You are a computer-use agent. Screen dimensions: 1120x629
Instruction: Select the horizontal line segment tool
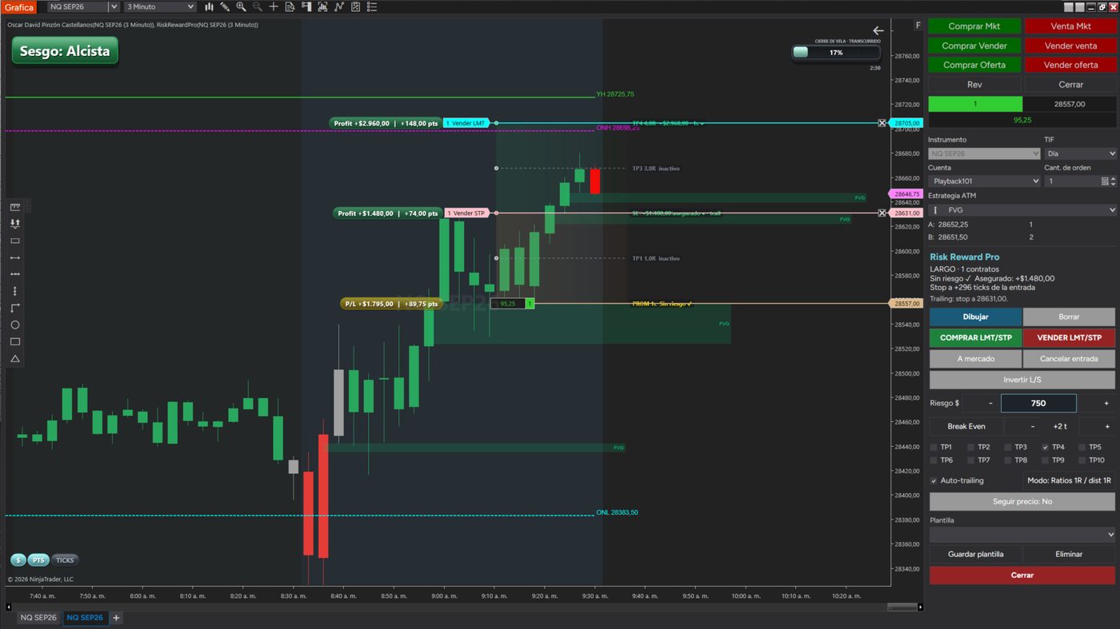[15, 257]
